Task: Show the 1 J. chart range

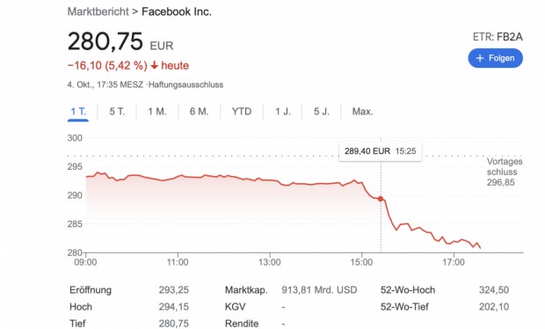Action: 282,112
